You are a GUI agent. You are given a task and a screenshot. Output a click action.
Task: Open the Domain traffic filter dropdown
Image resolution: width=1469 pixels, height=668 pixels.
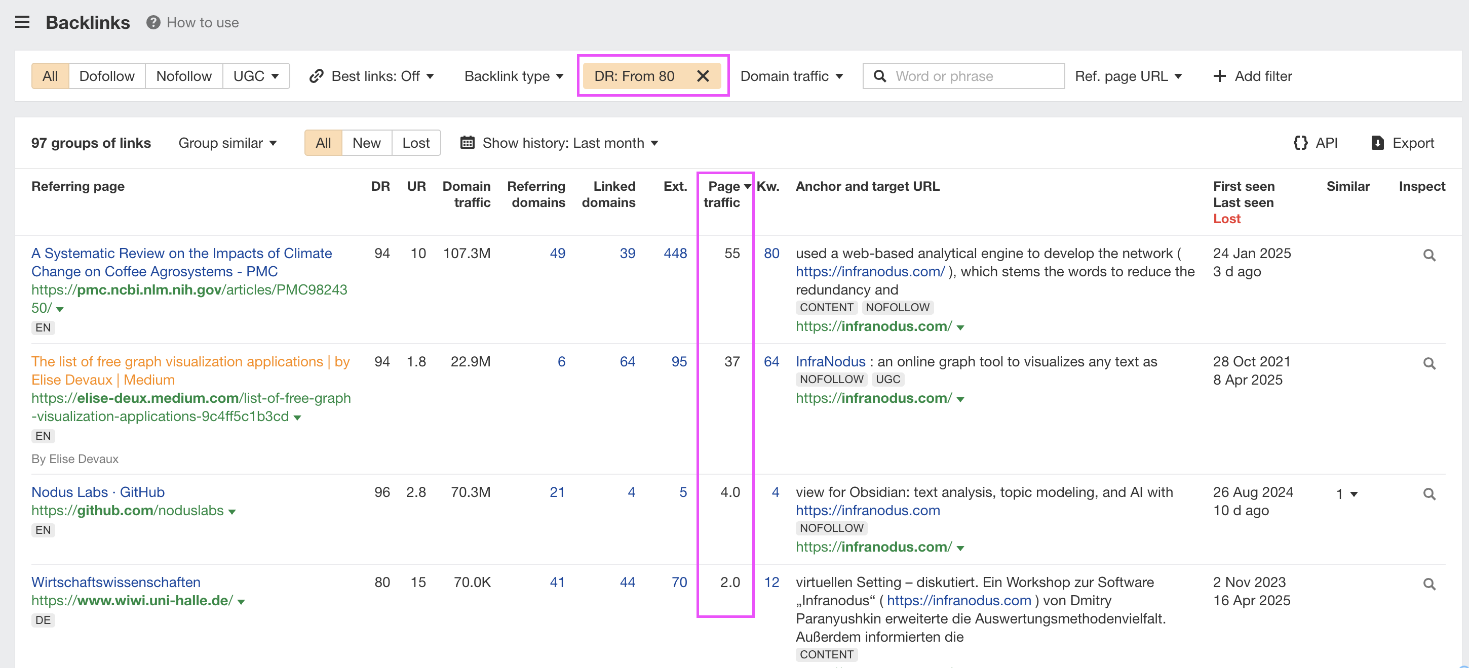coord(792,76)
